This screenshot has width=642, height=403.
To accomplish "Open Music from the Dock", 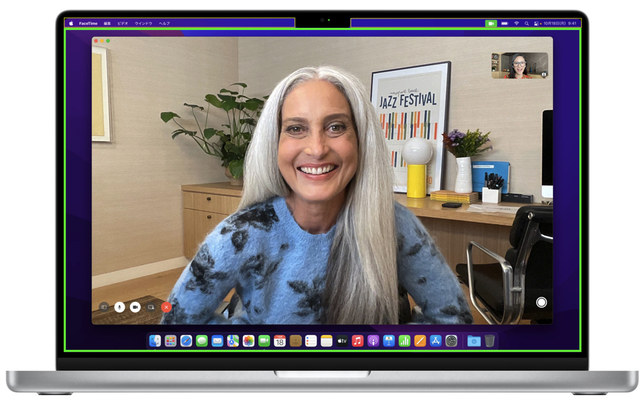I will (x=358, y=341).
